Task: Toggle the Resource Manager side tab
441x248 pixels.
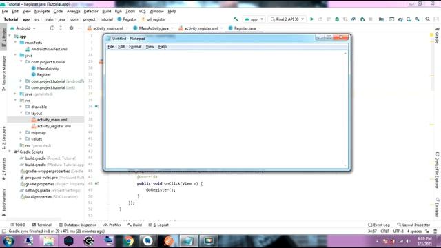Action: pos(3,73)
